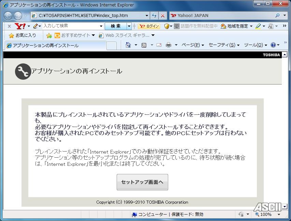Click the protected mode computer icon
Image resolution: width=291 pixels, height=221 pixels.
coord(134,215)
